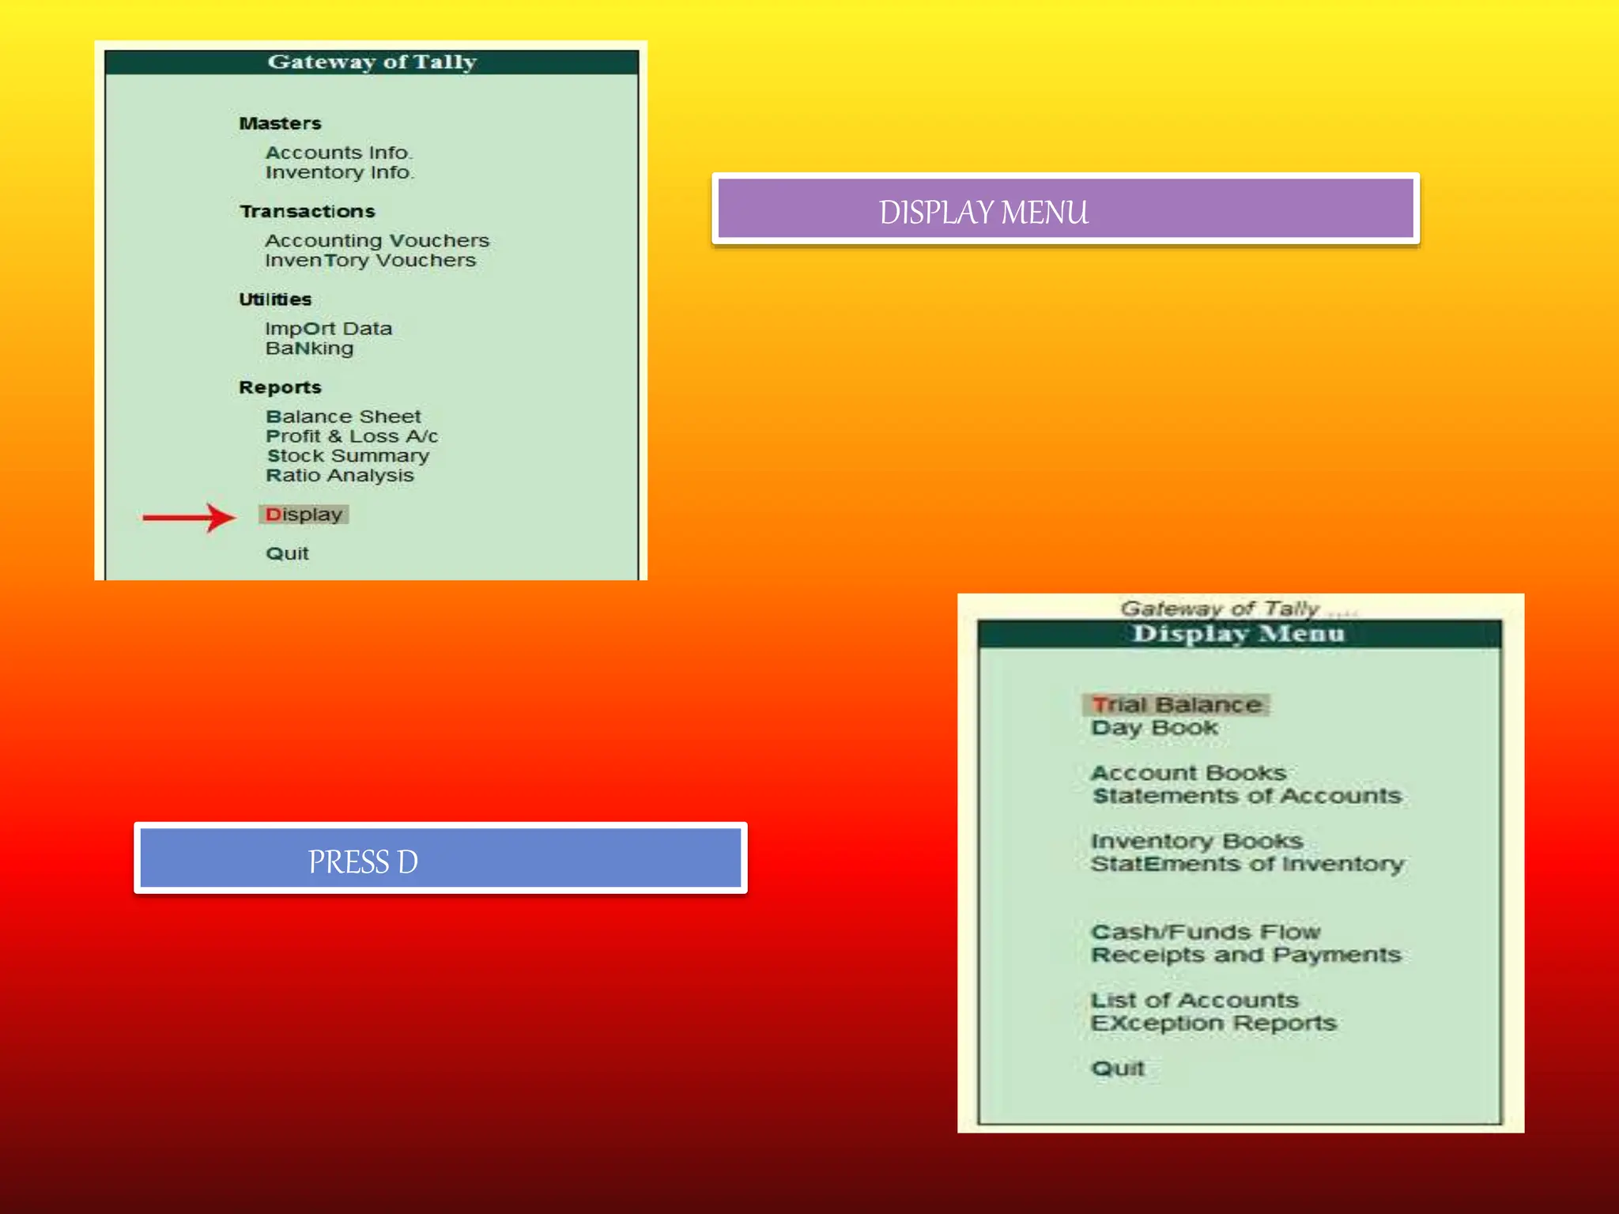Choose InvenTory Vouchers menu entry
1619x1214 pixels.
pos(371,260)
